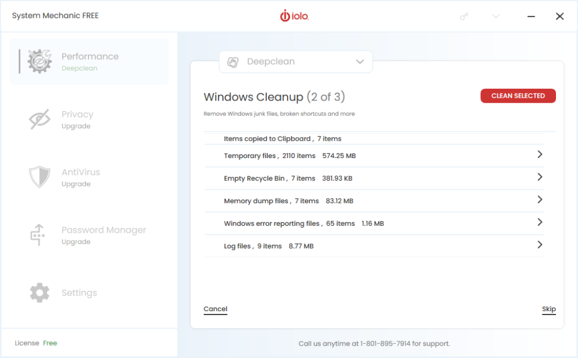Click the Privacy eye icon
This screenshot has height=358, width=578.
click(40, 119)
